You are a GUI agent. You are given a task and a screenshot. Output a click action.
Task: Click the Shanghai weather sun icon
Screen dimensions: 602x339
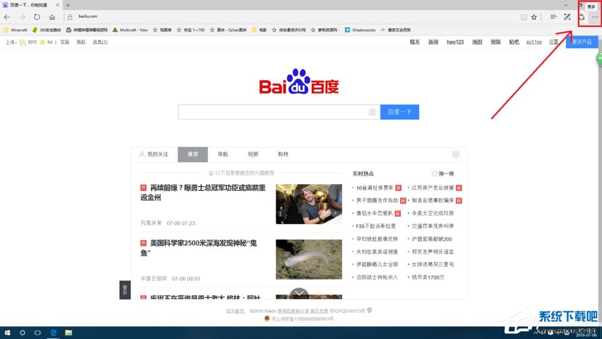(23, 42)
